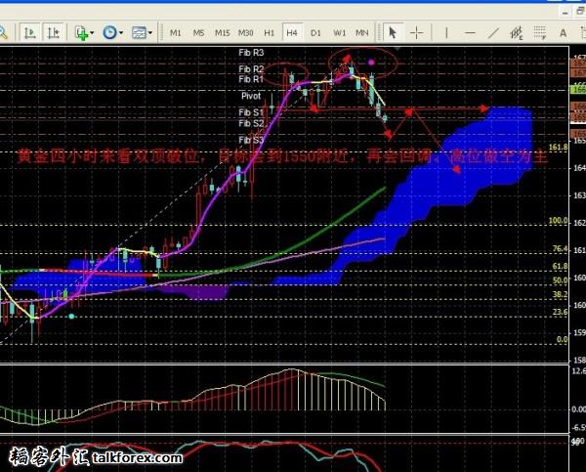Select the vertical line tool
The height and width of the screenshot is (472, 586).
(x=446, y=33)
